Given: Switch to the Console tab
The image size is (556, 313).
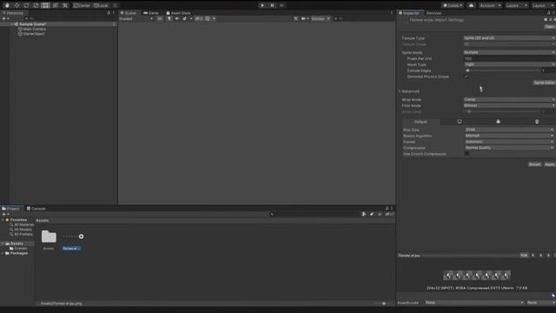Looking at the screenshot, I should (x=36, y=209).
